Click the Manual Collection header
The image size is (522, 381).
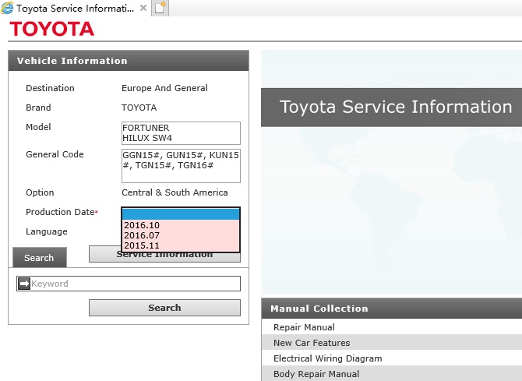point(391,309)
